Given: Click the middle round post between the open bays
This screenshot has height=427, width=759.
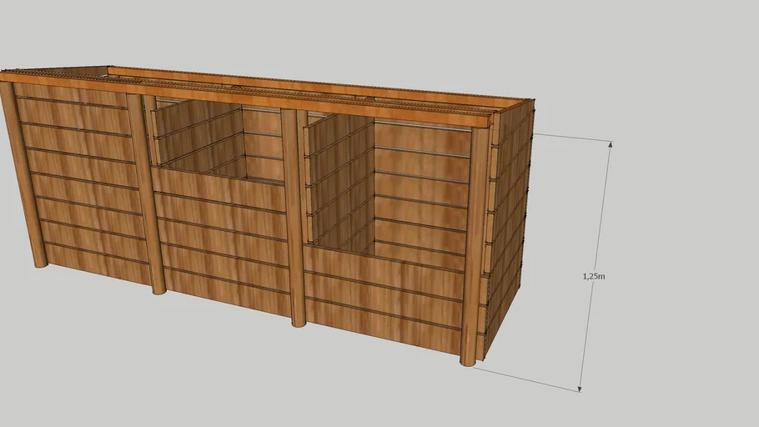Looking at the screenshot, I should click(x=294, y=219).
